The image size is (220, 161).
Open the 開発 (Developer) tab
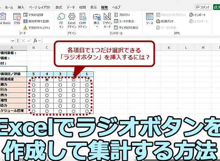[105, 7]
